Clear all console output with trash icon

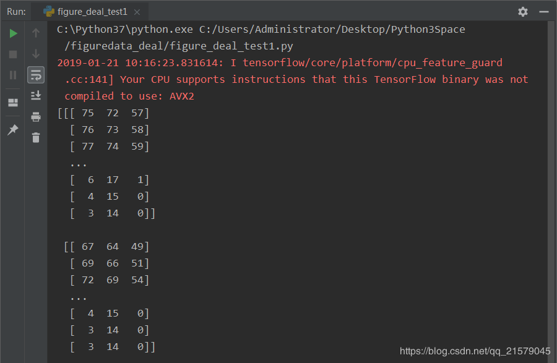click(x=36, y=137)
